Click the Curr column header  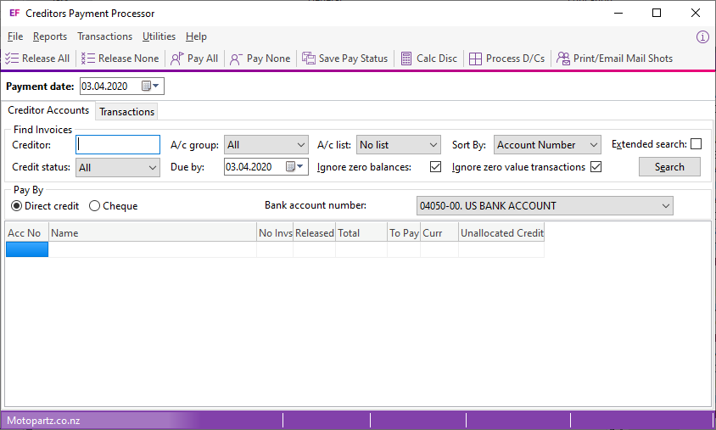(439, 232)
